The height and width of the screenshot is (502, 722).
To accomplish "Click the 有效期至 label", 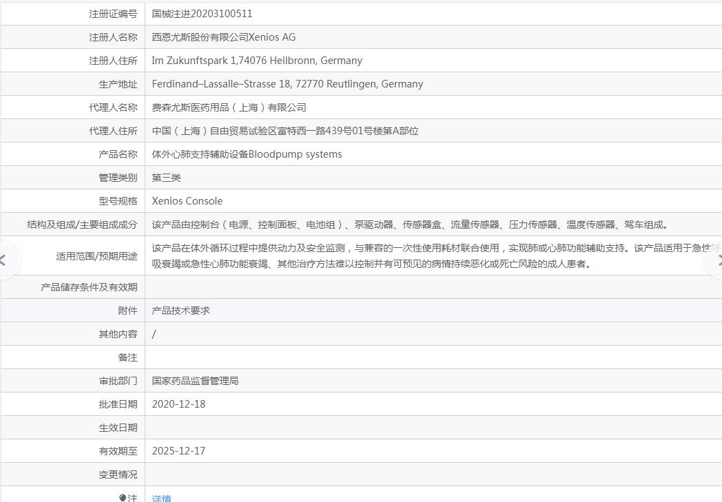I will click(118, 451).
